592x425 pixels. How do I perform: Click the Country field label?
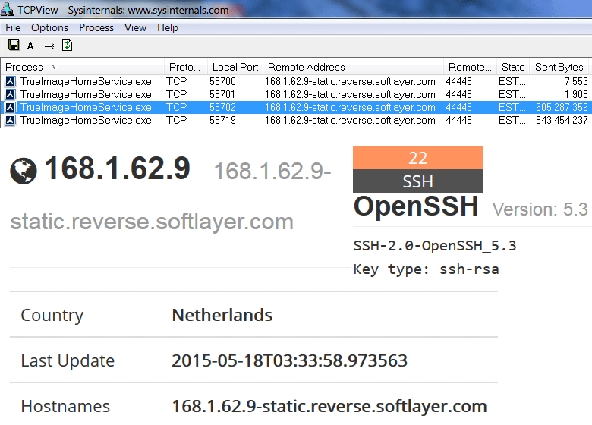(x=52, y=316)
